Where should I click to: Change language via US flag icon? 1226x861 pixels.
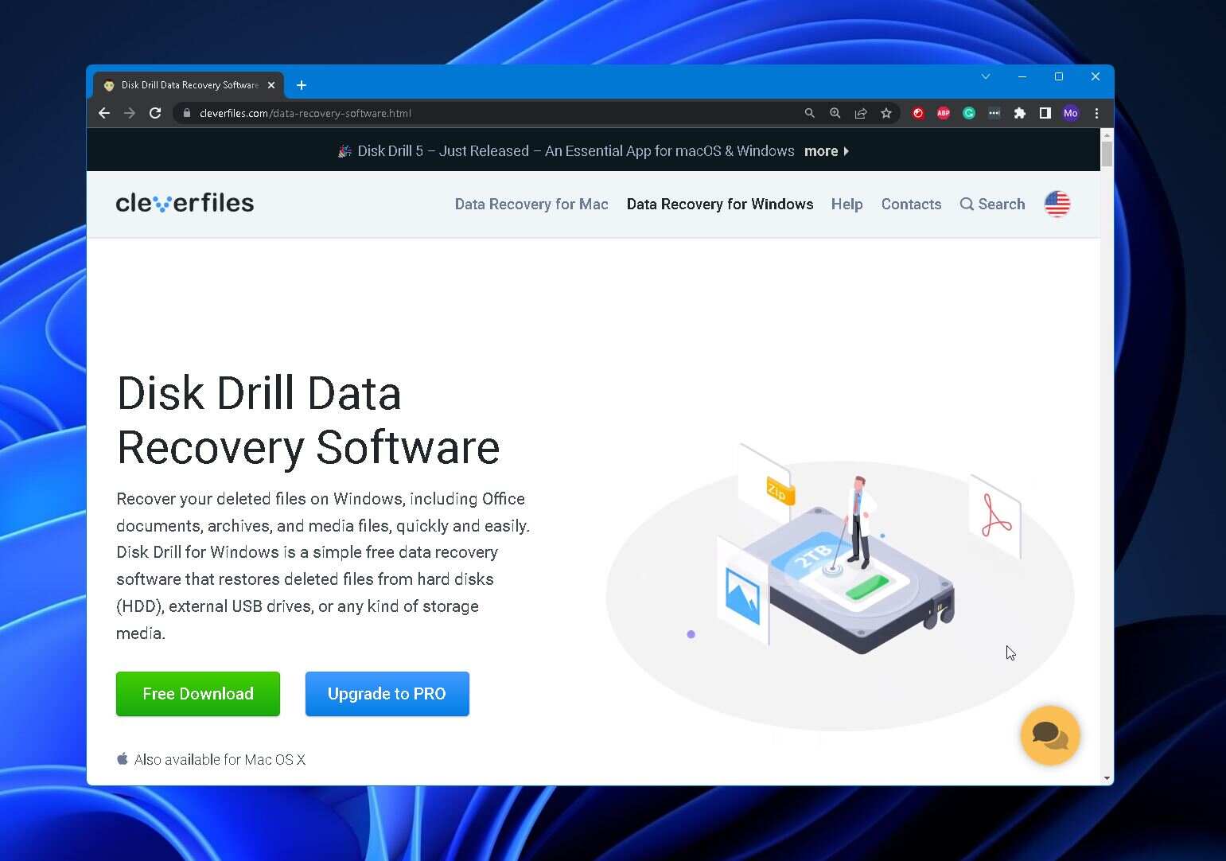(1057, 204)
